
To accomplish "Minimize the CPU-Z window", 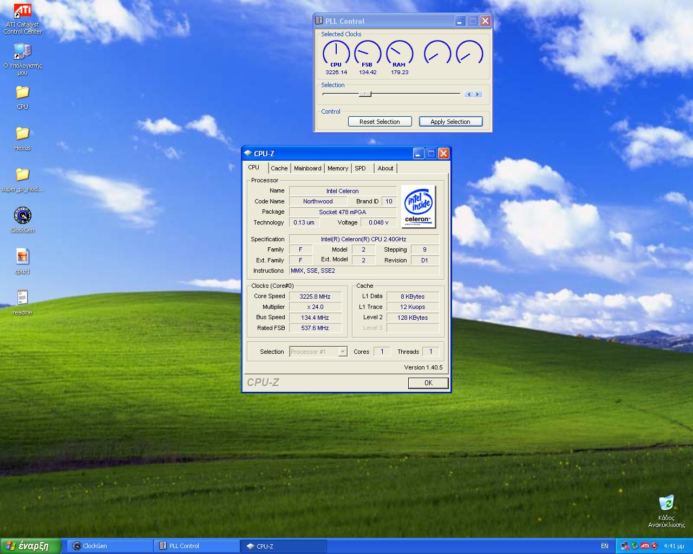I will pyautogui.click(x=419, y=154).
